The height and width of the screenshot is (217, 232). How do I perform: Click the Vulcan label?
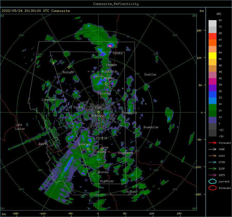[x=131, y=192]
